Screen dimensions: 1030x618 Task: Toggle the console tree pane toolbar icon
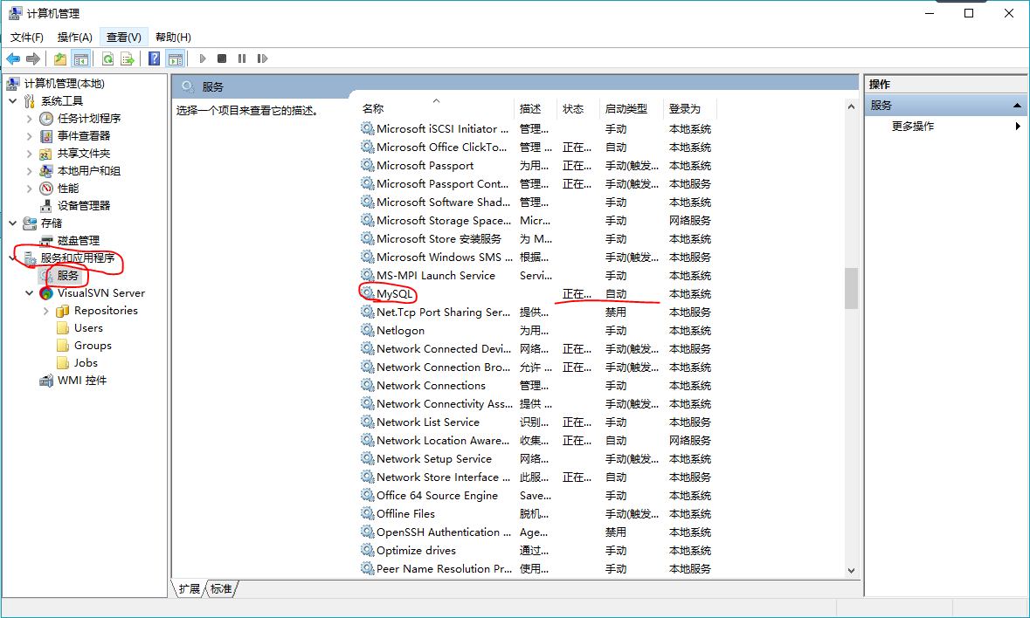[x=80, y=59]
